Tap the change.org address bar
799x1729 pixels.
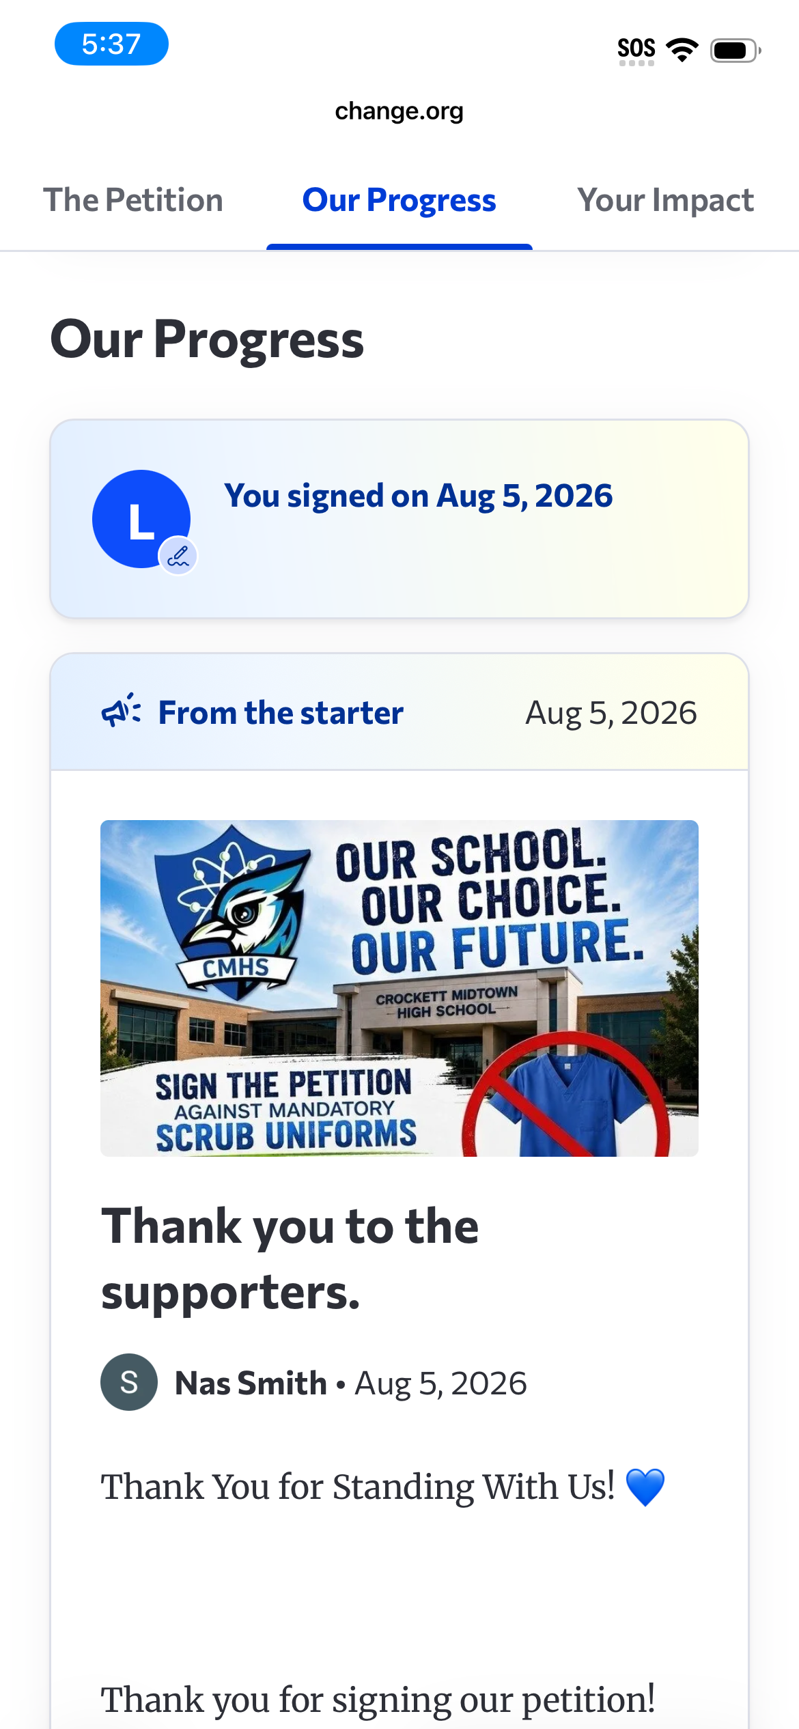click(x=399, y=111)
